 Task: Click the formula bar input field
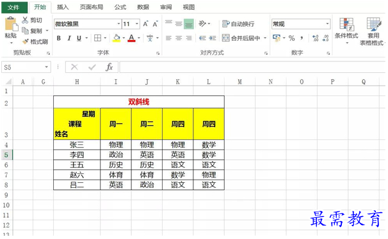click(252, 67)
